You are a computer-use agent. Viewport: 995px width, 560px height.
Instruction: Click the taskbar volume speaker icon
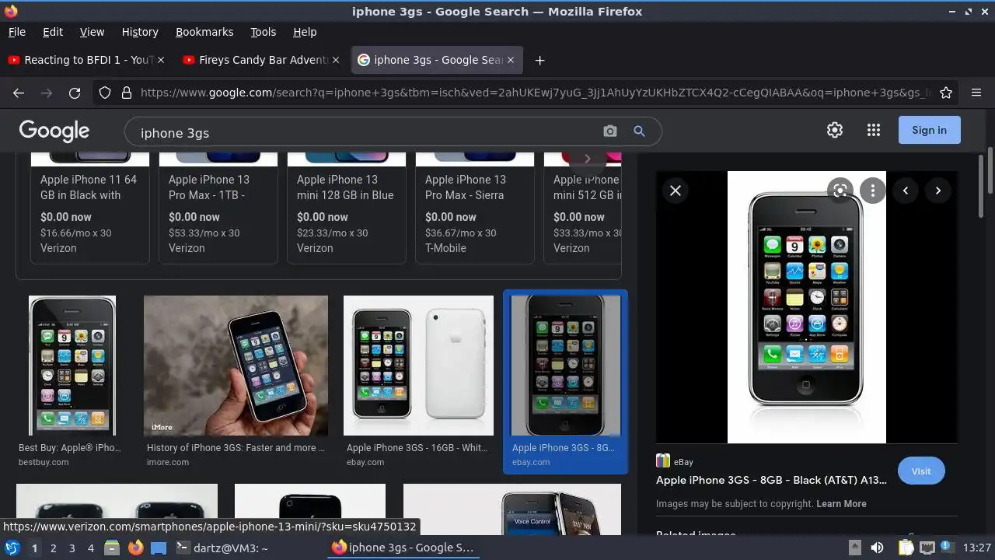pos(877,548)
